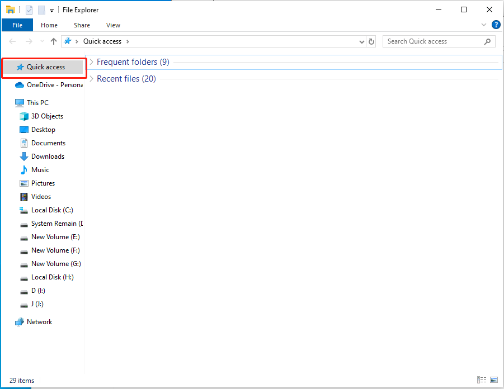The width and height of the screenshot is (504, 389).
Task: Click the Frequent folders (9) heading
Action: point(133,61)
